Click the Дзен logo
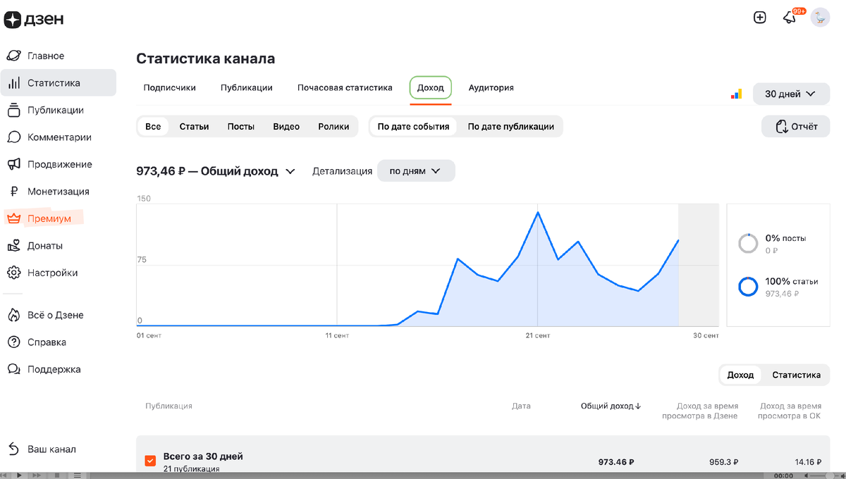The image size is (846, 479). click(34, 19)
